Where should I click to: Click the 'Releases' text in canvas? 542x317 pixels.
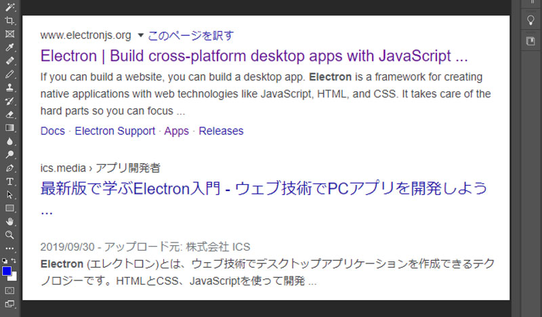pyautogui.click(x=222, y=131)
